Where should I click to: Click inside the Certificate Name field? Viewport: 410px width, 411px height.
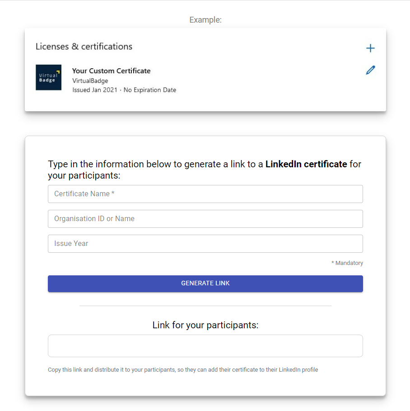(x=205, y=194)
